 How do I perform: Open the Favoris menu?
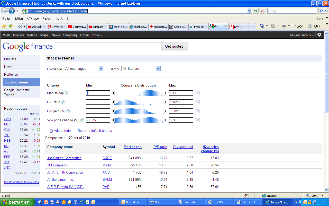pos(47,19)
